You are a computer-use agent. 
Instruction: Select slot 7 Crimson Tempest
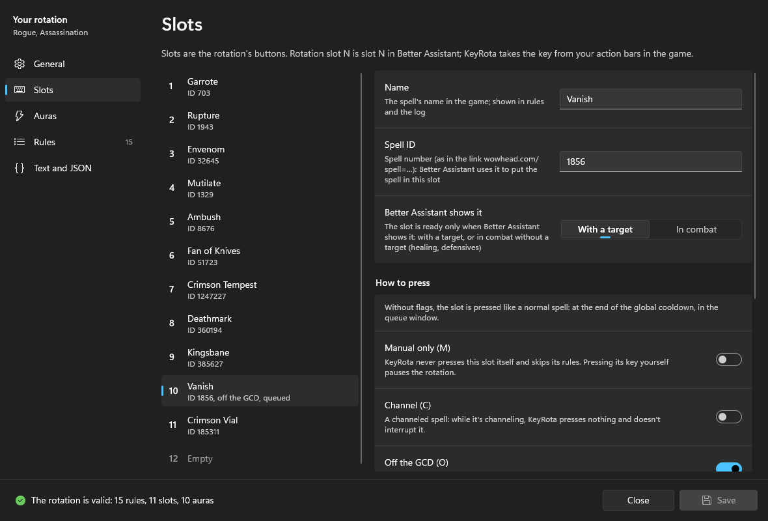(x=260, y=290)
